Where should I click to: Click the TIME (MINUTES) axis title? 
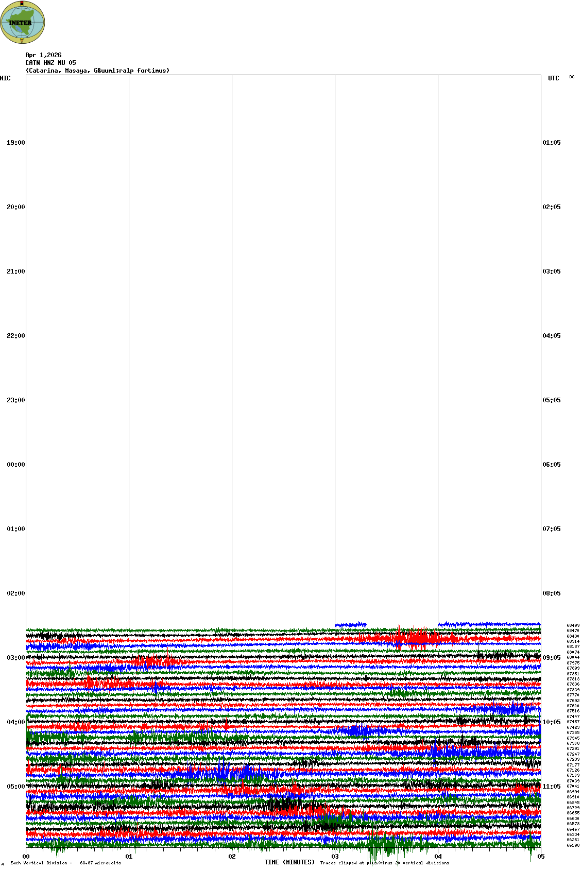[289, 862]
